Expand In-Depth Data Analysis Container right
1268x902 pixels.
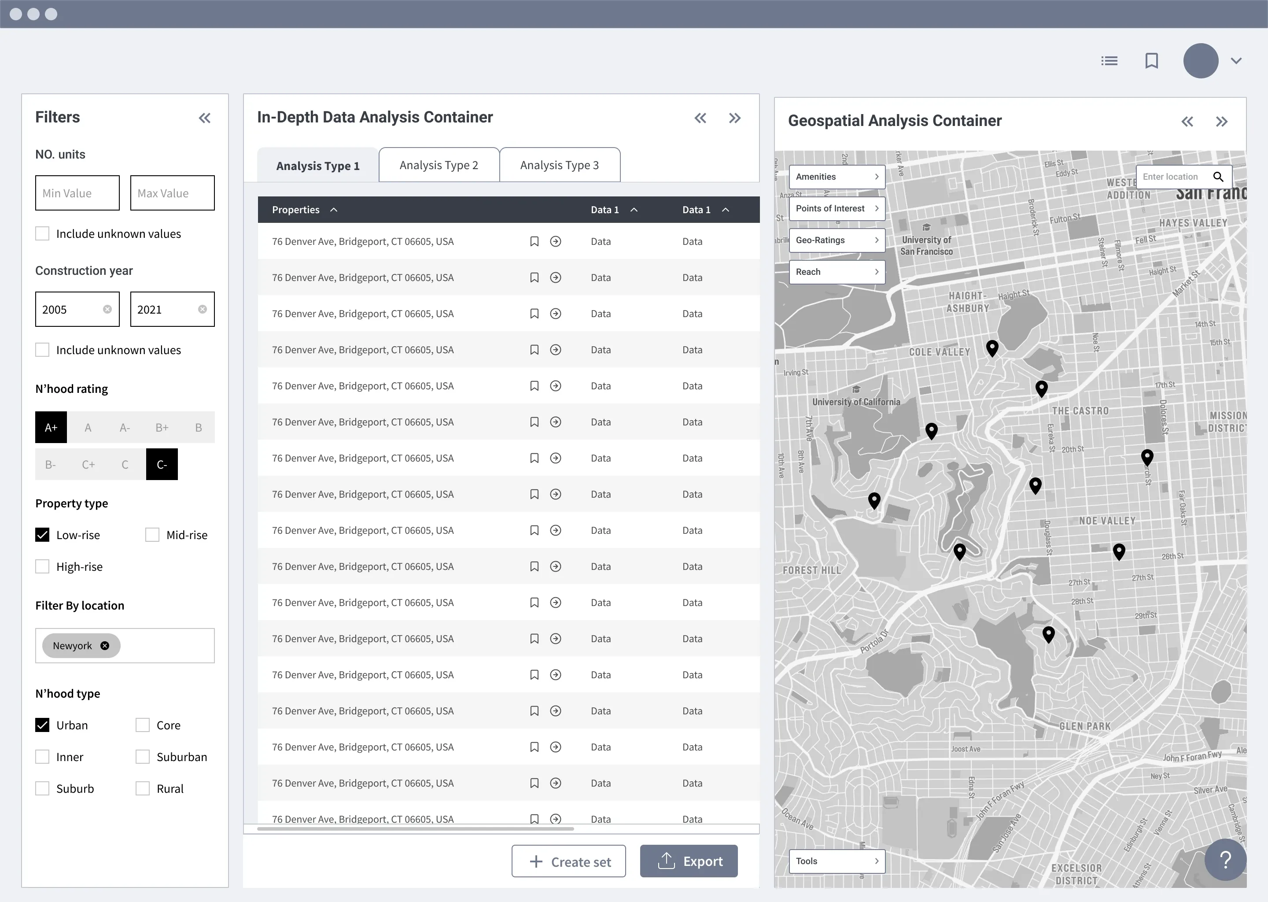(x=734, y=118)
